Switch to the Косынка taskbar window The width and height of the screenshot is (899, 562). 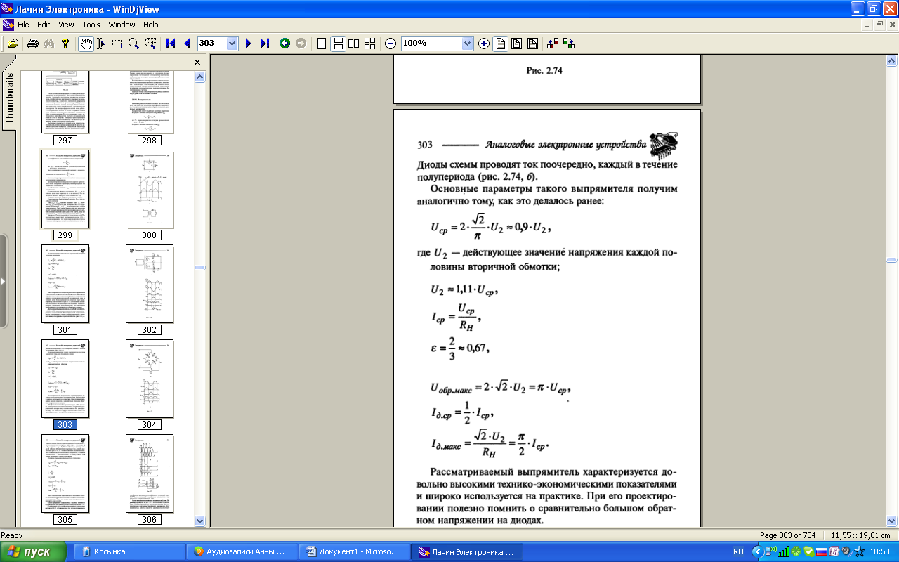[130, 551]
